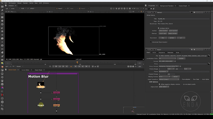Open the Localization Policy dropdown
This screenshot has width=213, height=119.
coord(167,58)
